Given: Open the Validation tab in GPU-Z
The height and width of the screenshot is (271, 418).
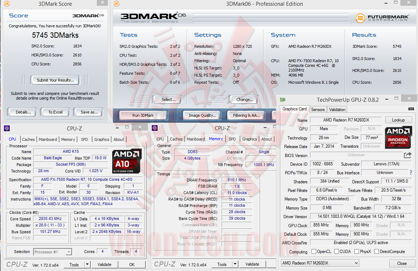Looking at the screenshot, I should [337, 109].
